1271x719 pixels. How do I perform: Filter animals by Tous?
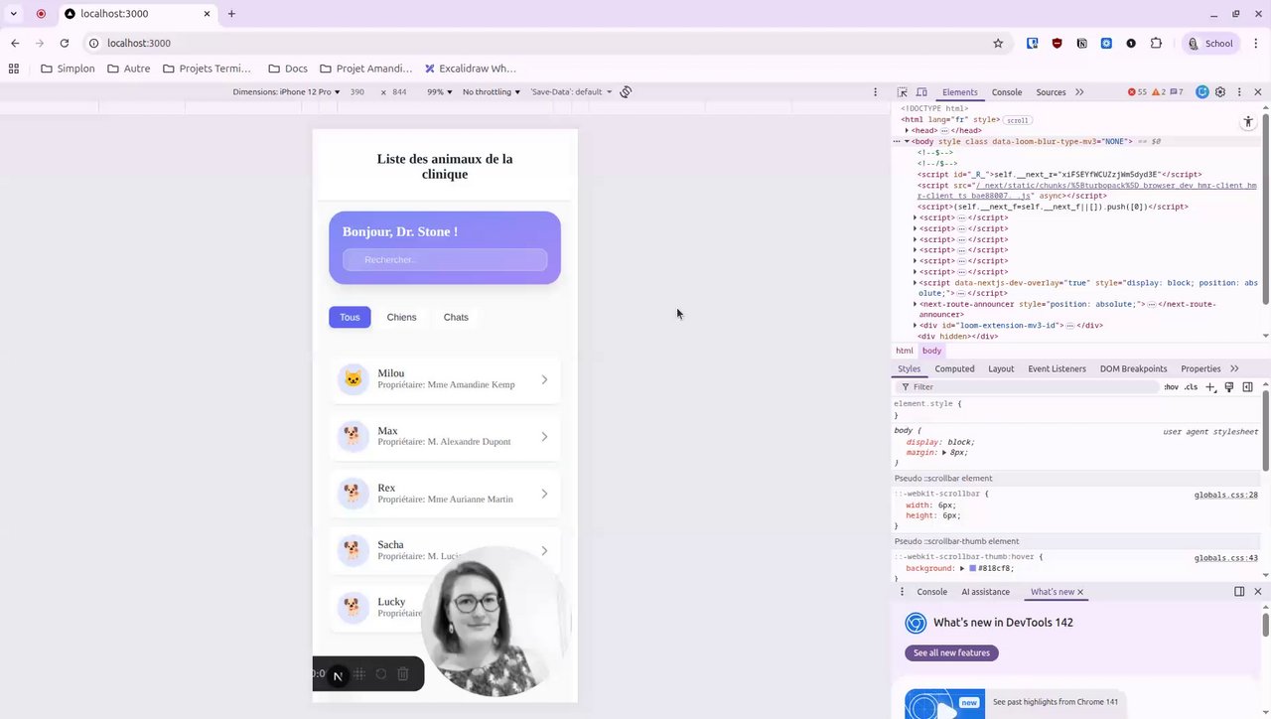tap(350, 317)
